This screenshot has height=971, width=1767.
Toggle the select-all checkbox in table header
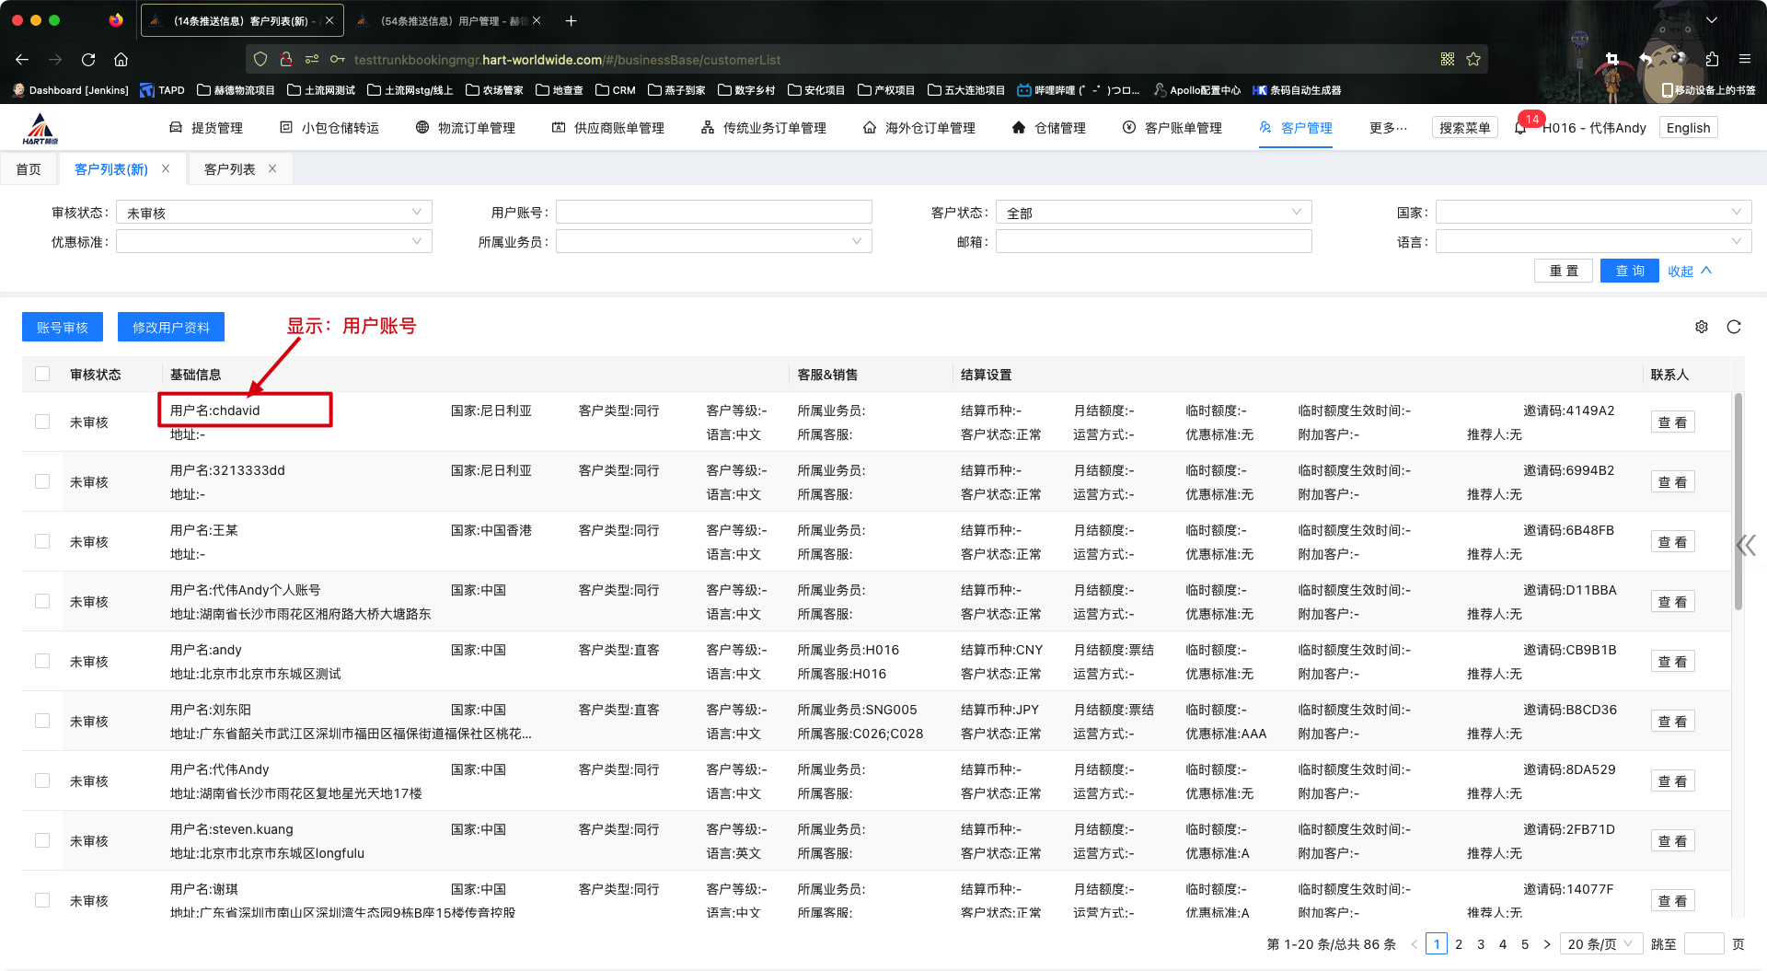click(42, 374)
